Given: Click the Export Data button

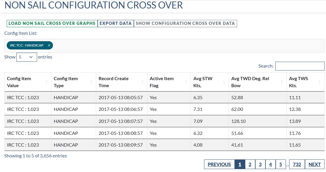Looking at the screenshot, I should click(x=116, y=23).
